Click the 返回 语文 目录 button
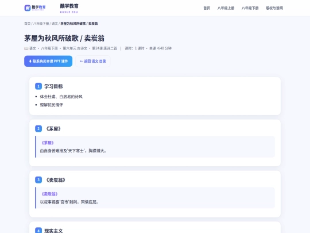Viewport: 310px width, 233px height. coord(93,61)
